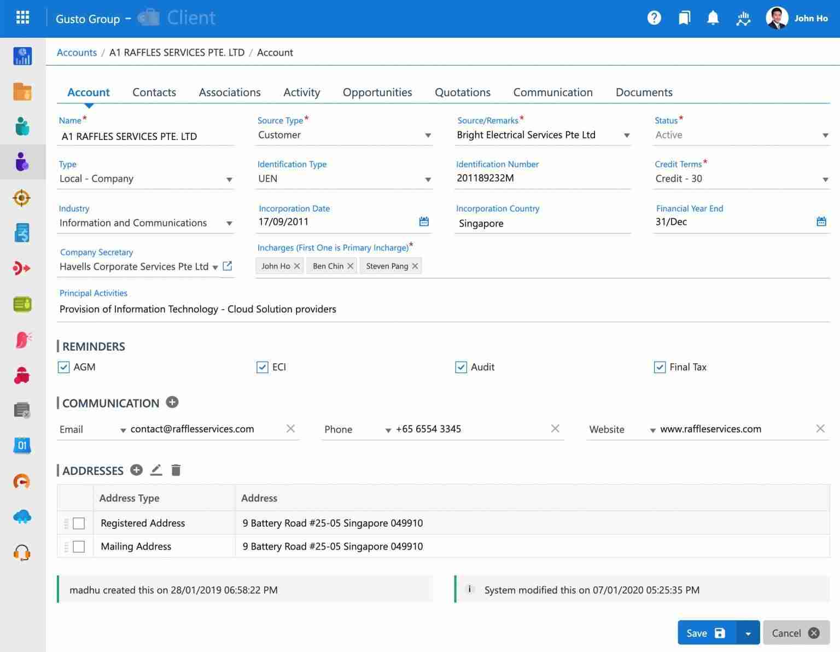This screenshot has height=652, width=840.
Task: Clear the Email communication entry
Action: point(290,428)
